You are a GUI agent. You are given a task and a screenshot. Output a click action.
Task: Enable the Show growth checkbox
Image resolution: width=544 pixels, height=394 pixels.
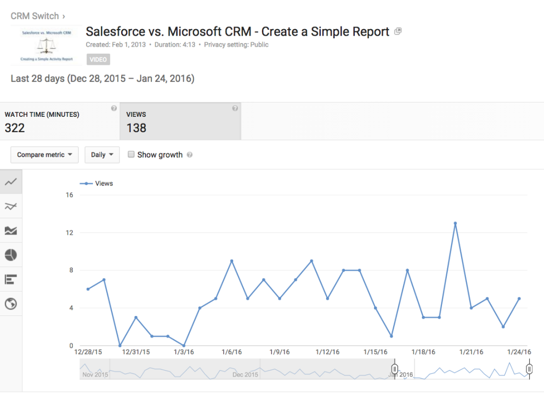pos(131,155)
